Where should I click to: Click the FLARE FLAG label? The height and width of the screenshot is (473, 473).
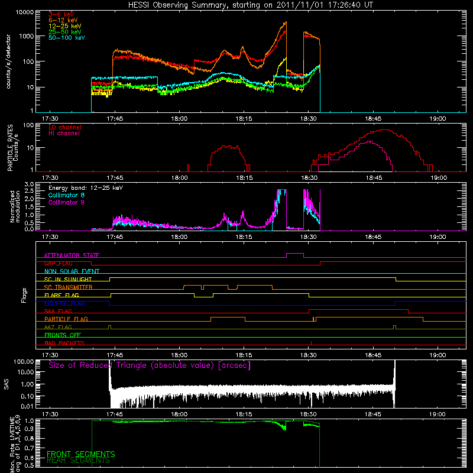[61, 295]
